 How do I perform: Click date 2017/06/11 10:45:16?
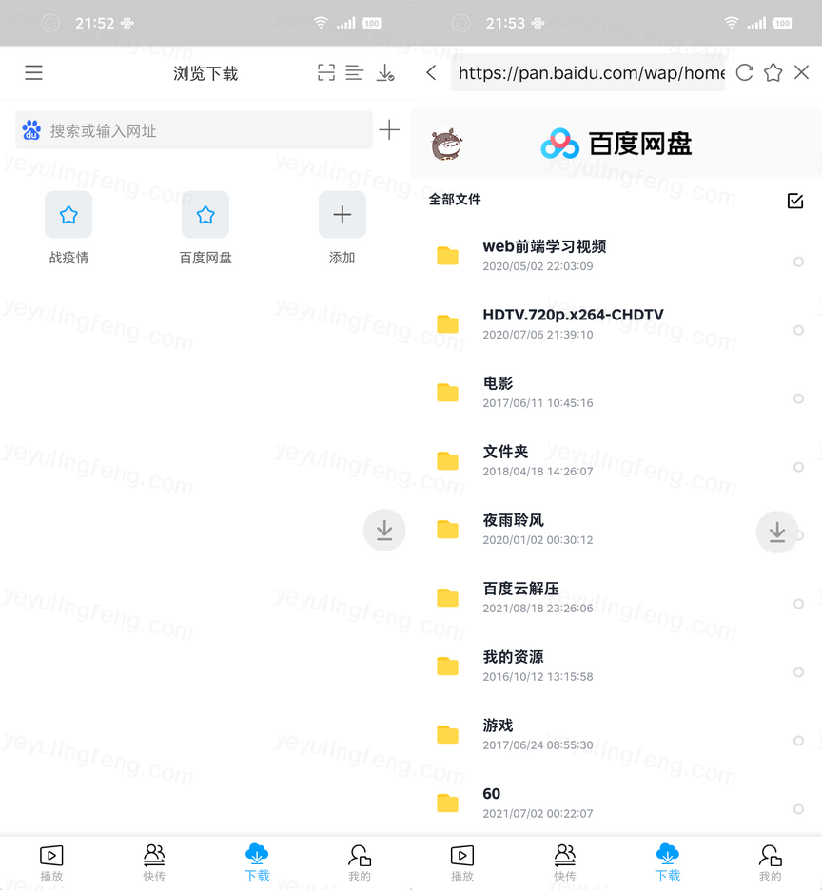point(538,403)
